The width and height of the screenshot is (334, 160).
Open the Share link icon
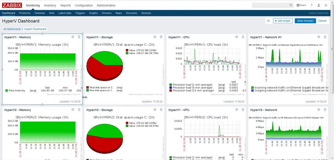click(x=301, y=5)
